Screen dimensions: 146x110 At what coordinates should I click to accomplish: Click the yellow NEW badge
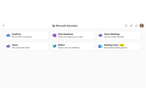pyautogui.click(x=122, y=45)
